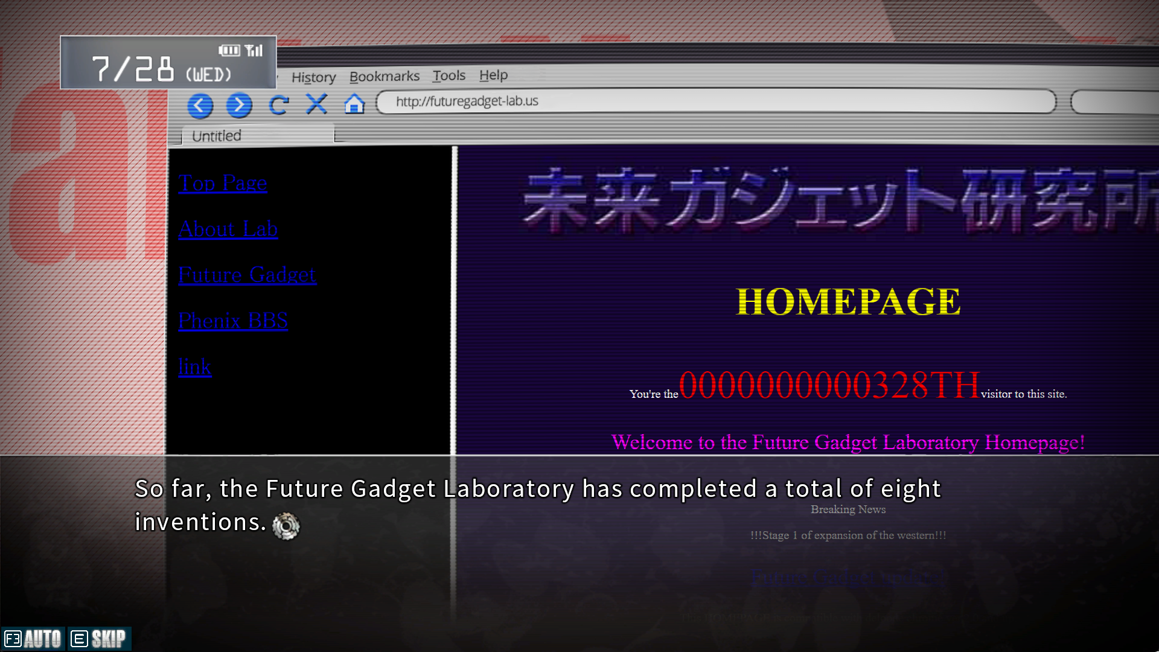Viewport: 1159px width, 652px height.
Task: Open the 'link' sidebar link
Action: pos(195,366)
